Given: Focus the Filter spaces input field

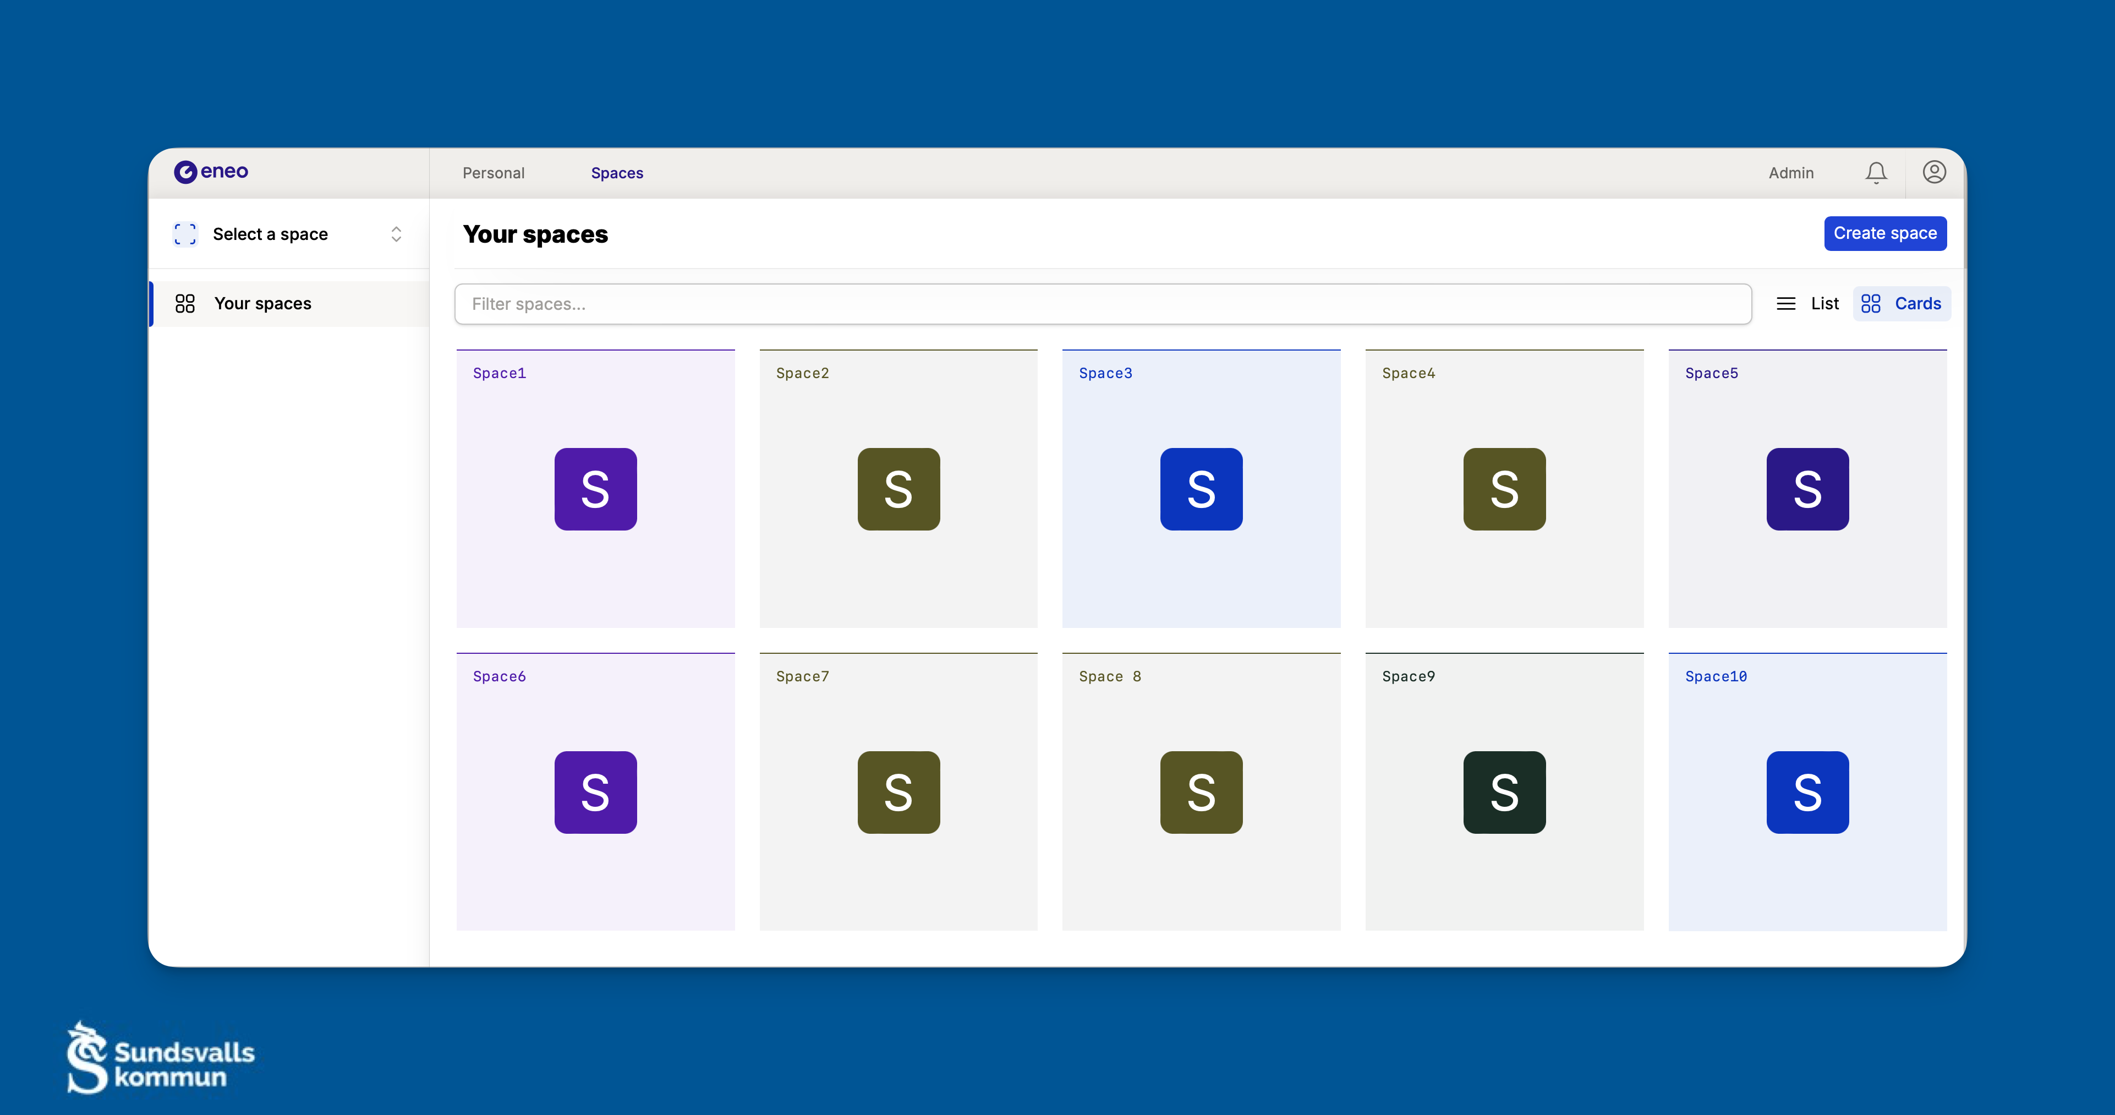Looking at the screenshot, I should click(x=1102, y=304).
